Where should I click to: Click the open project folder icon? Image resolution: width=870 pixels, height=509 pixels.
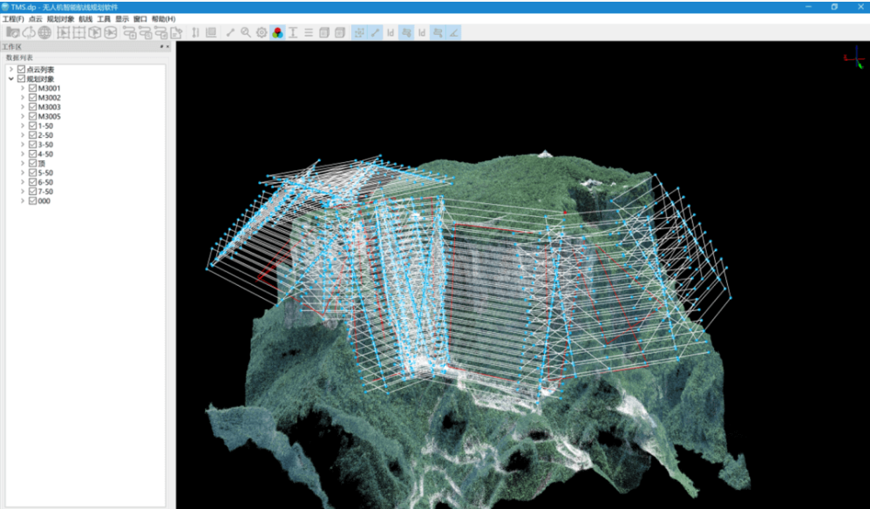tap(12, 32)
